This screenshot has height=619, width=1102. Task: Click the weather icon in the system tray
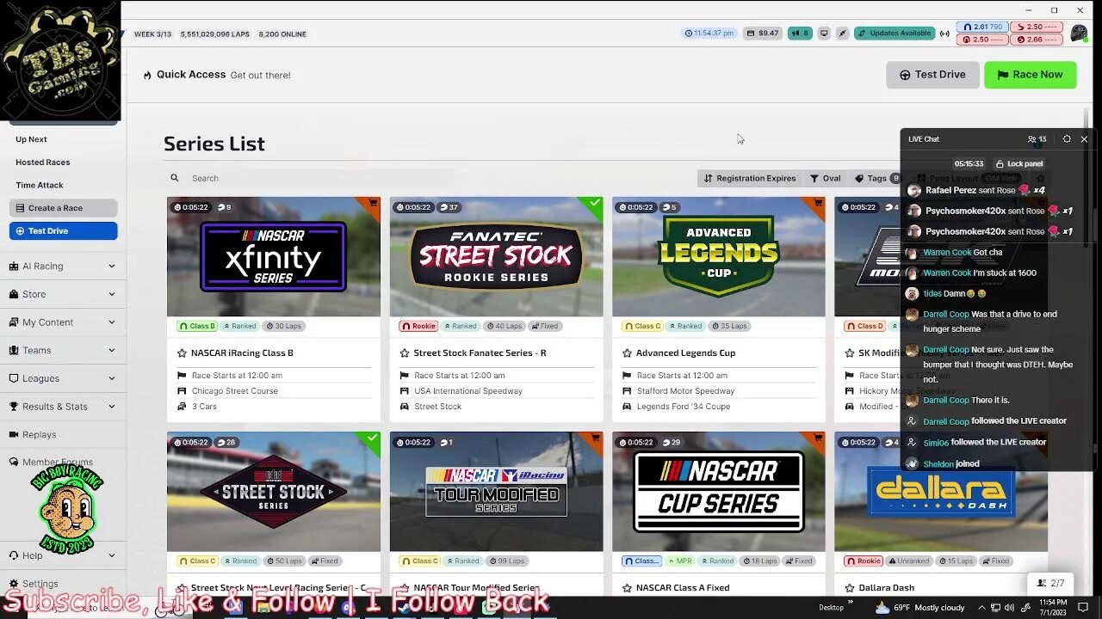(882, 608)
